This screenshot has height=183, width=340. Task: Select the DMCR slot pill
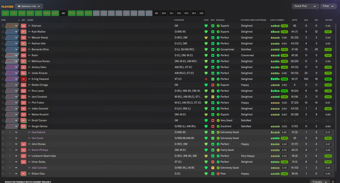click(x=47, y=13)
